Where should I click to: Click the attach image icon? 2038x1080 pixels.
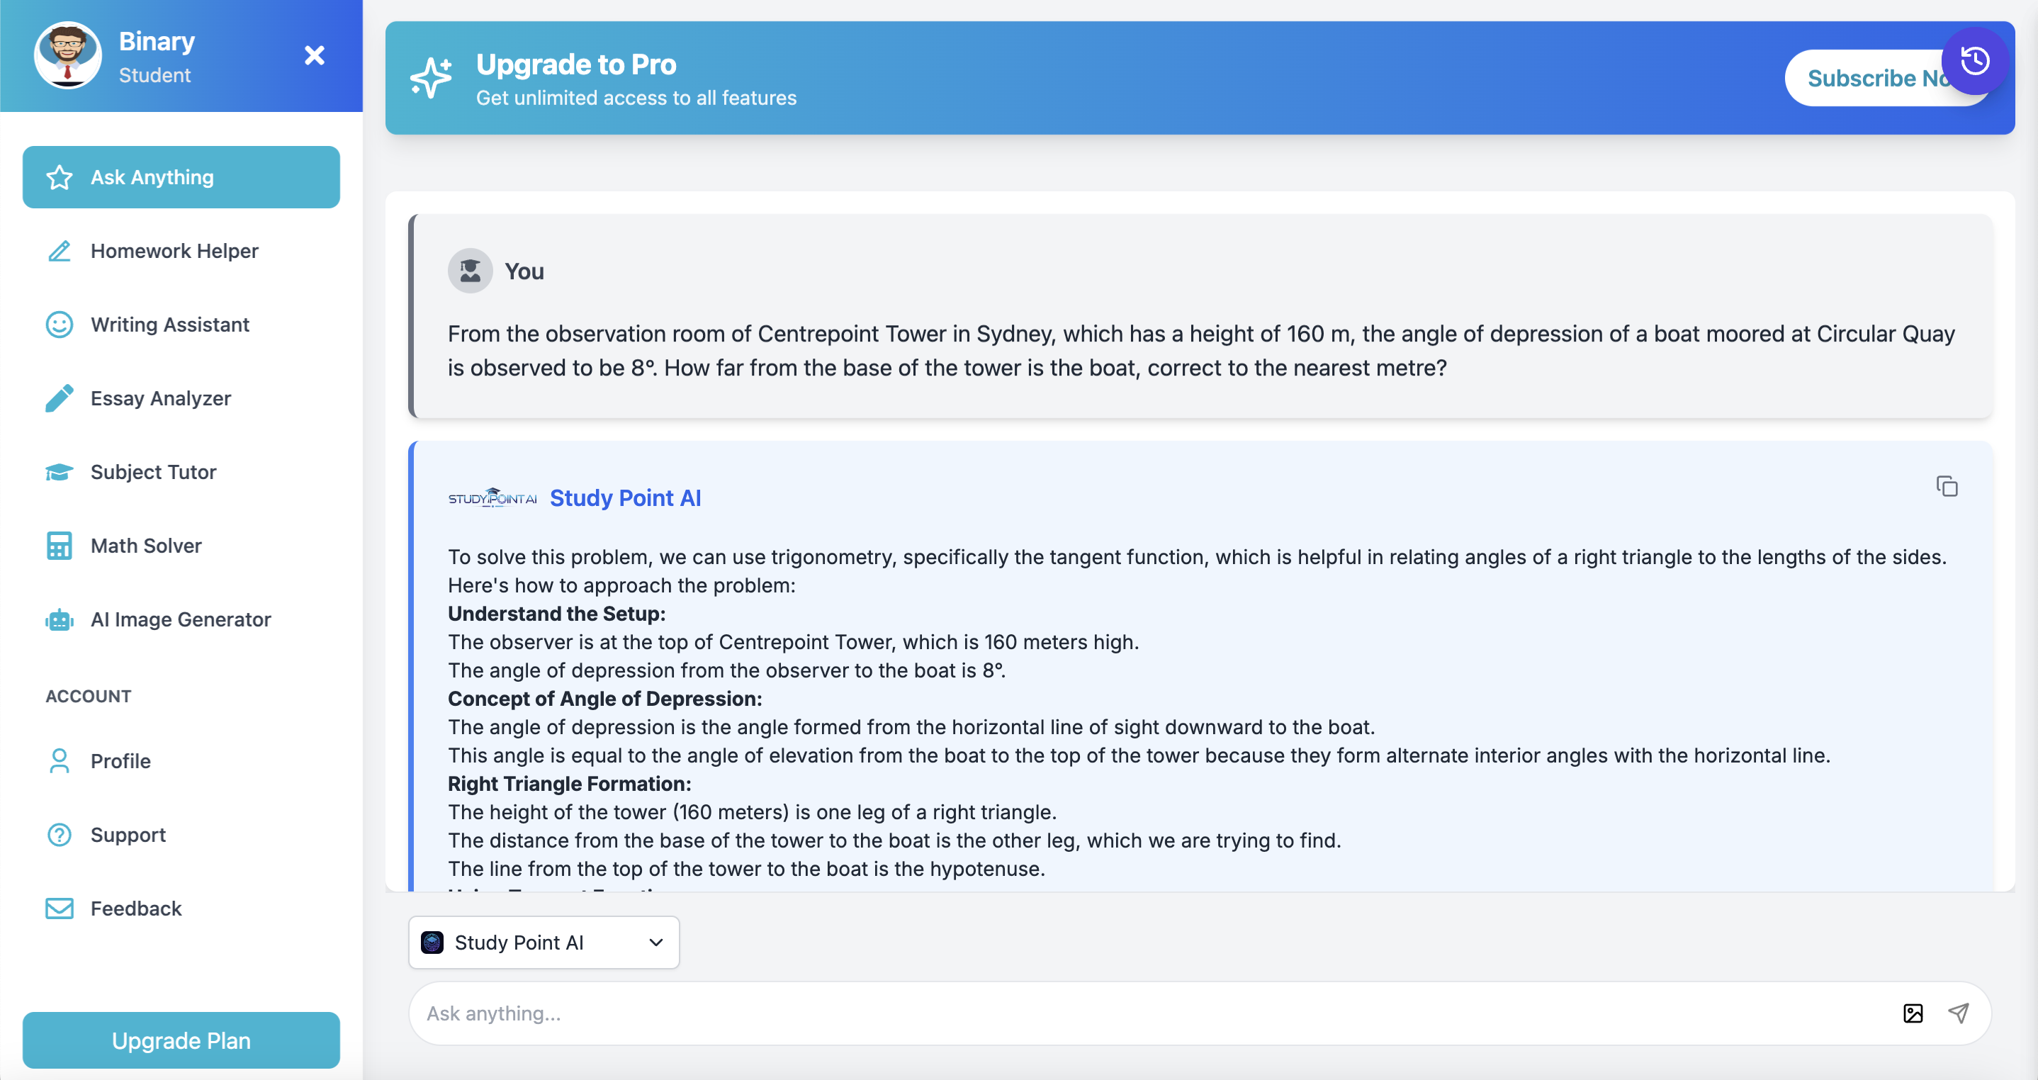point(1912,1013)
